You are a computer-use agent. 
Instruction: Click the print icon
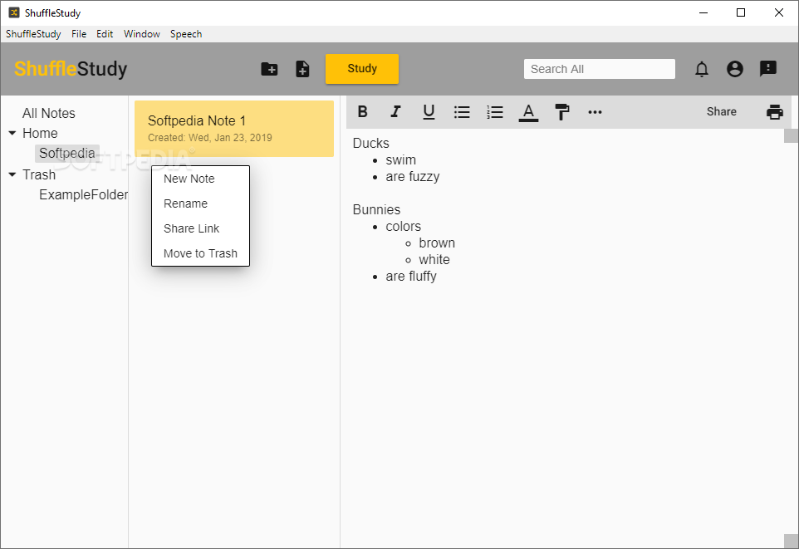click(x=775, y=111)
